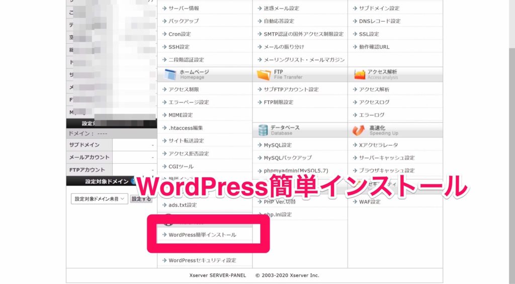Open WAF設定 link

tap(370, 202)
